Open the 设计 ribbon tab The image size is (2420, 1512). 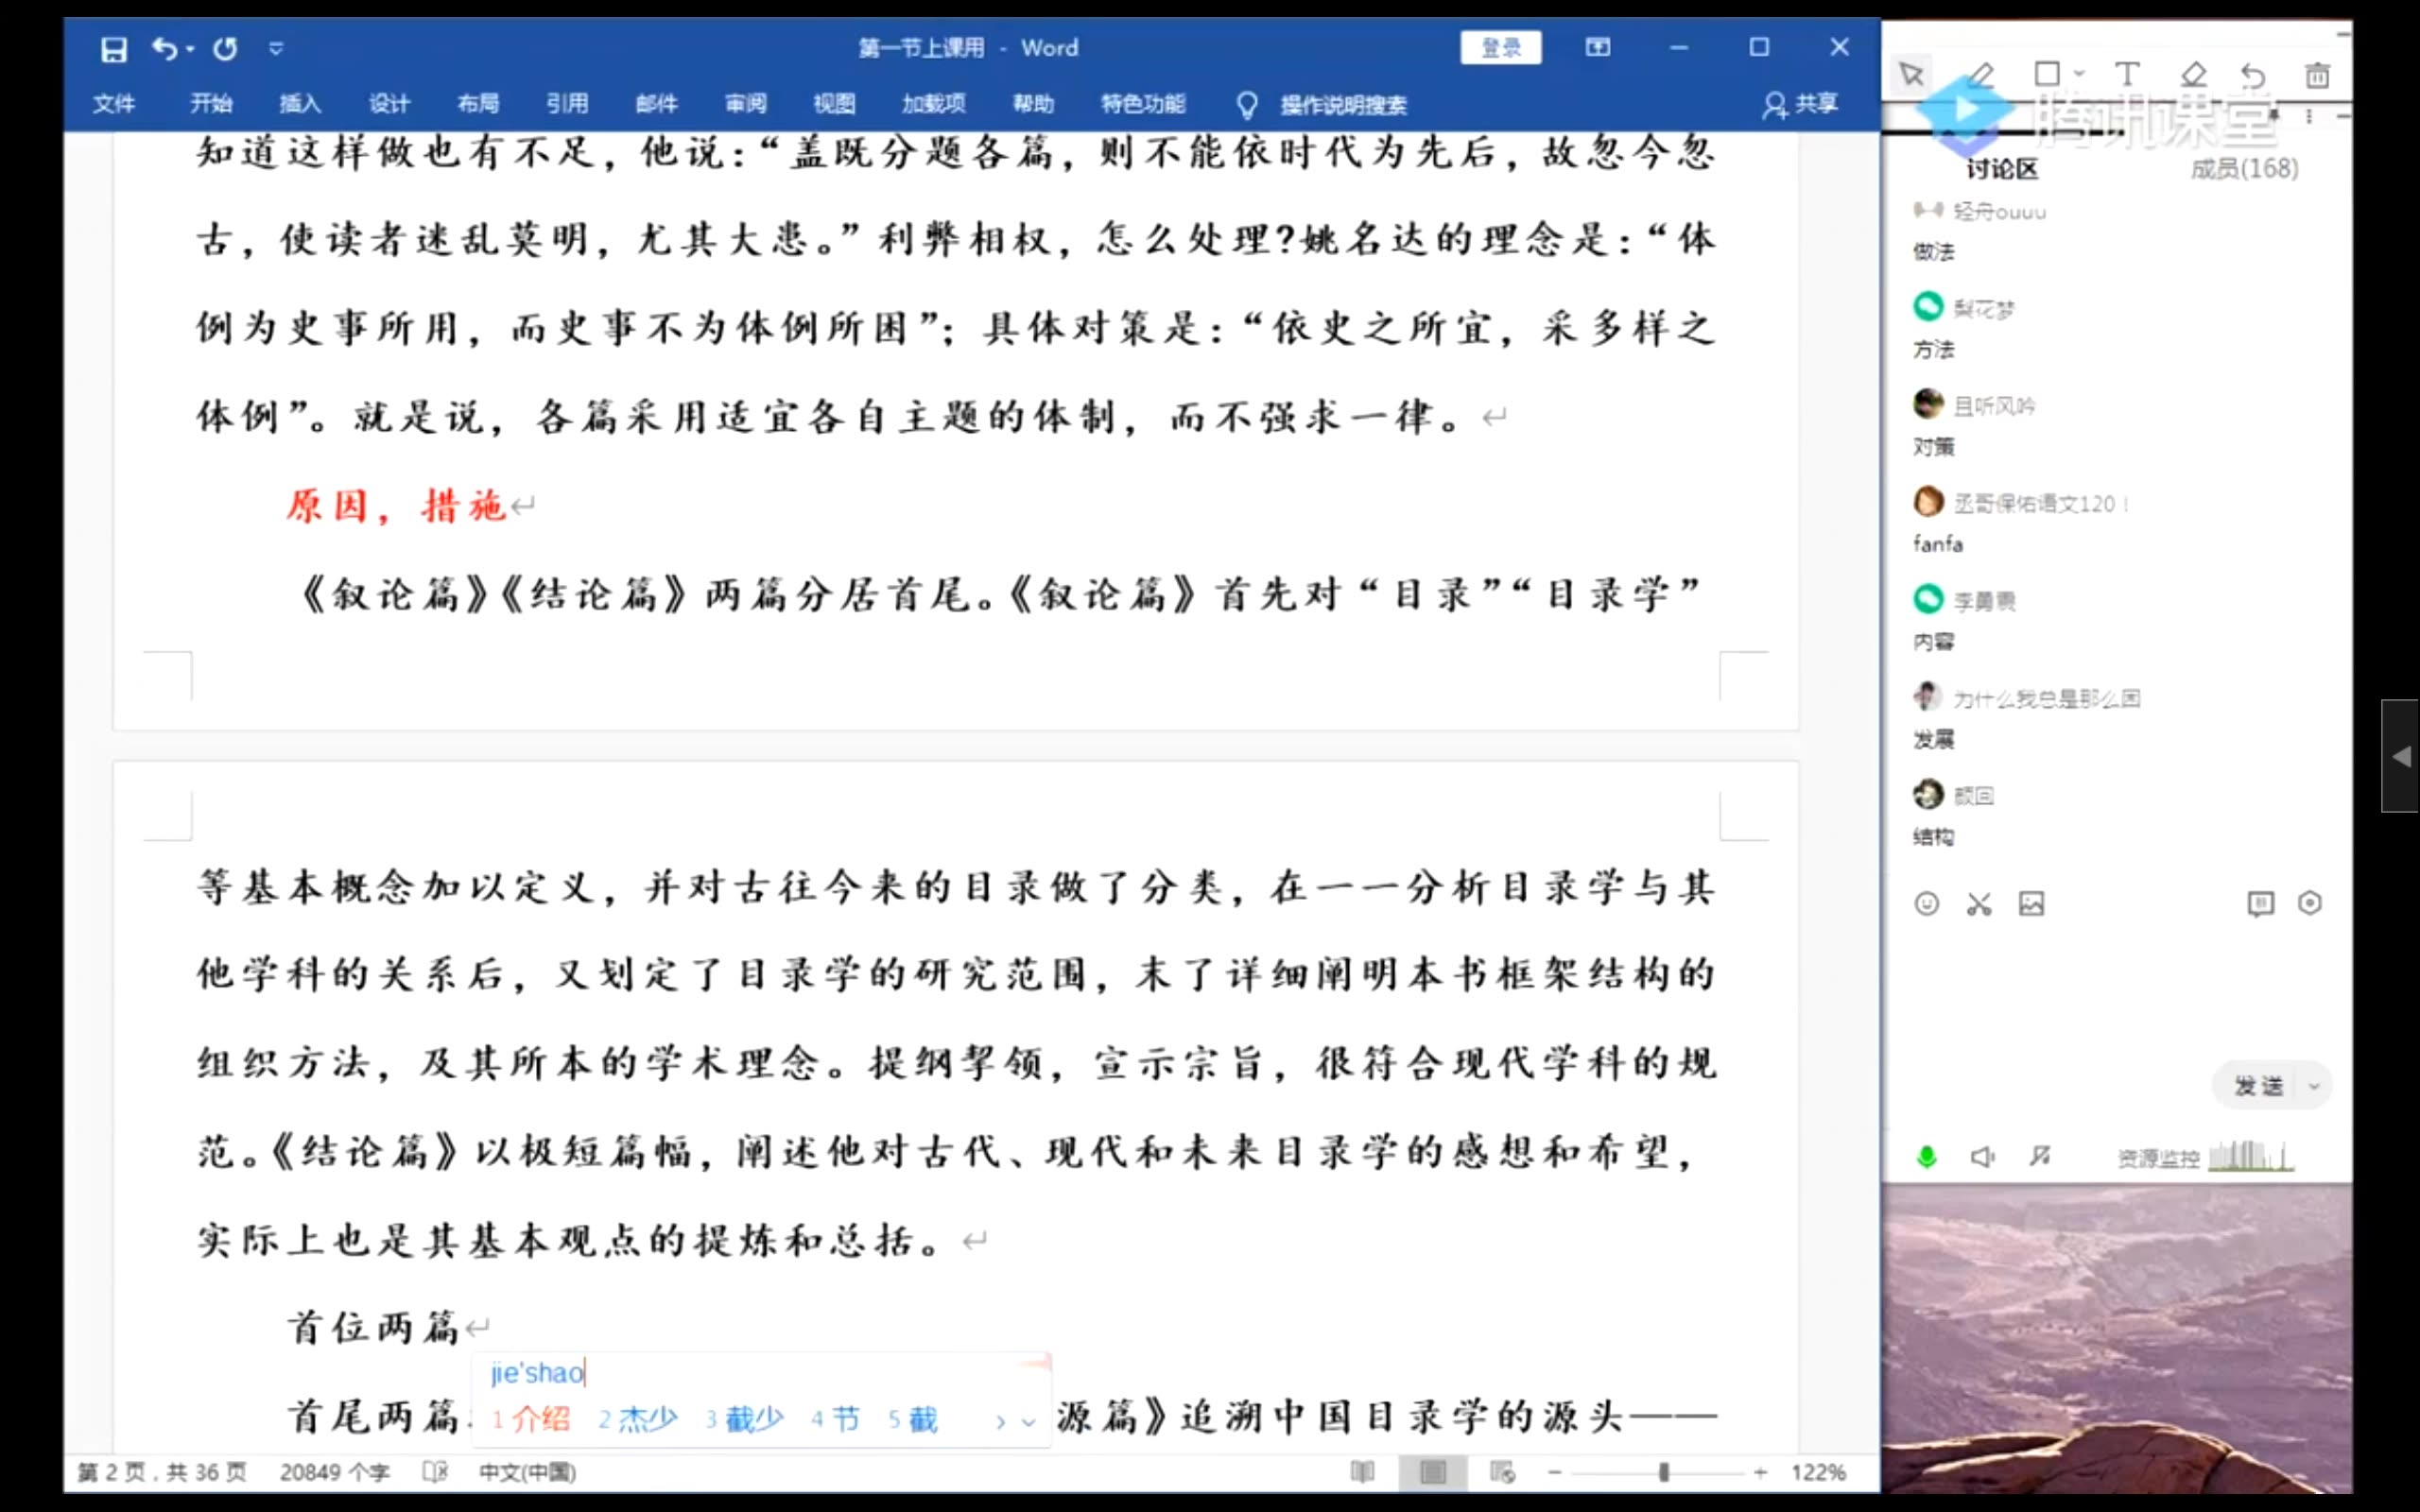click(389, 104)
